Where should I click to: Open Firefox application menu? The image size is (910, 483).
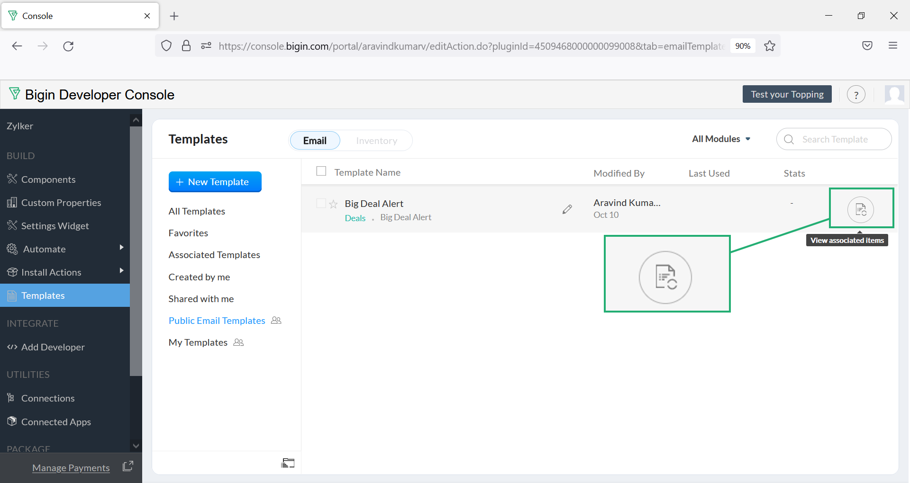click(x=893, y=45)
